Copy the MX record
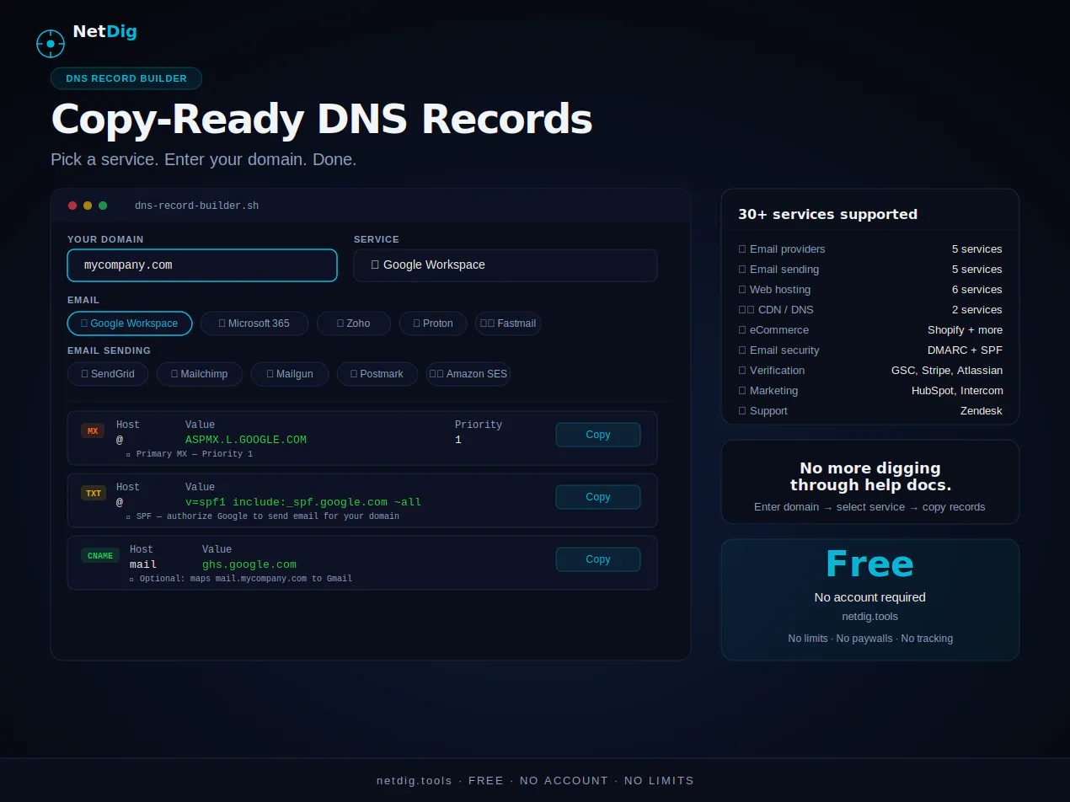1070x802 pixels. pyautogui.click(x=598, y=435)
